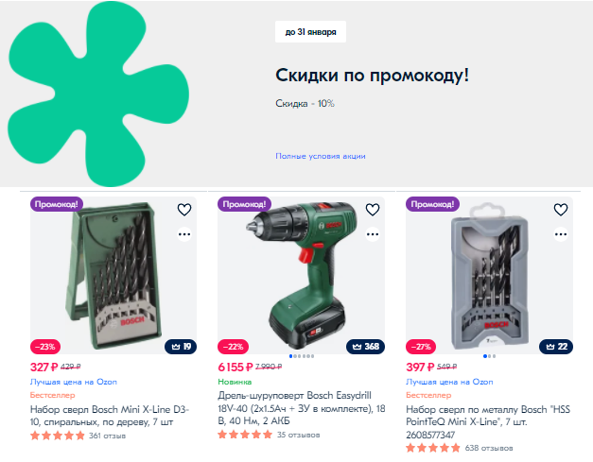Click the green Bosch drill-driver product image
593x462 pixels.
click(301, 275)
